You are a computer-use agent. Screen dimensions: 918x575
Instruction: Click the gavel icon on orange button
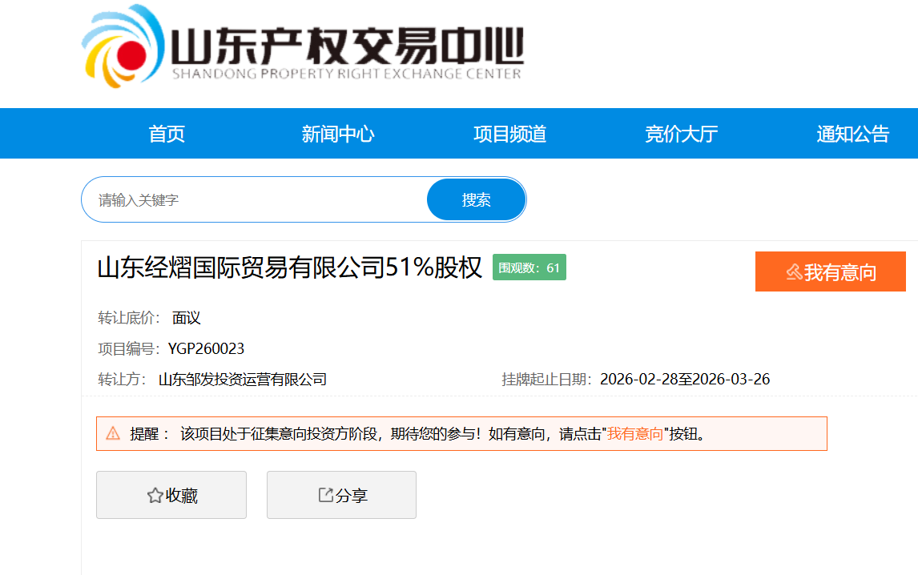point(793,272)
